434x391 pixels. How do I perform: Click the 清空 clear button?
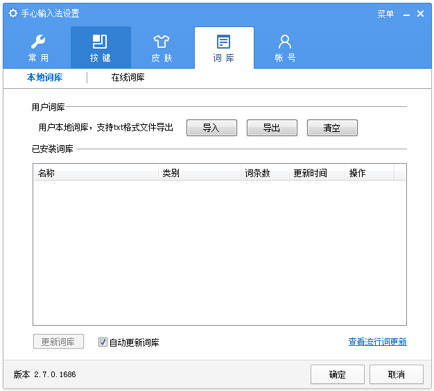332,128
